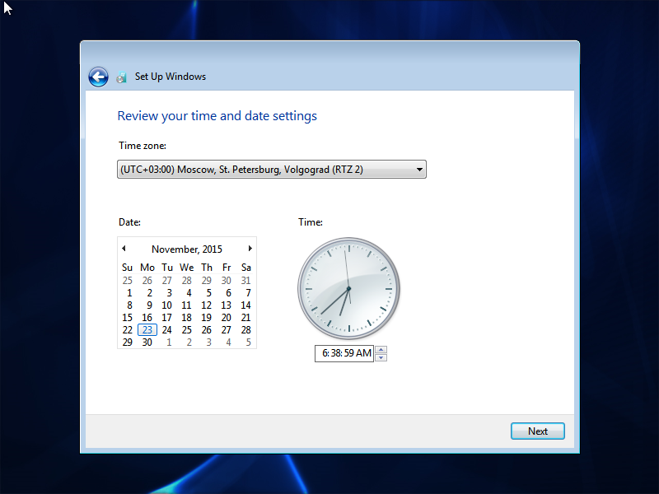This screenshot has height=494, width=659.
Task: Select October 28 grayed date
Action: click(x=187, y=280)
